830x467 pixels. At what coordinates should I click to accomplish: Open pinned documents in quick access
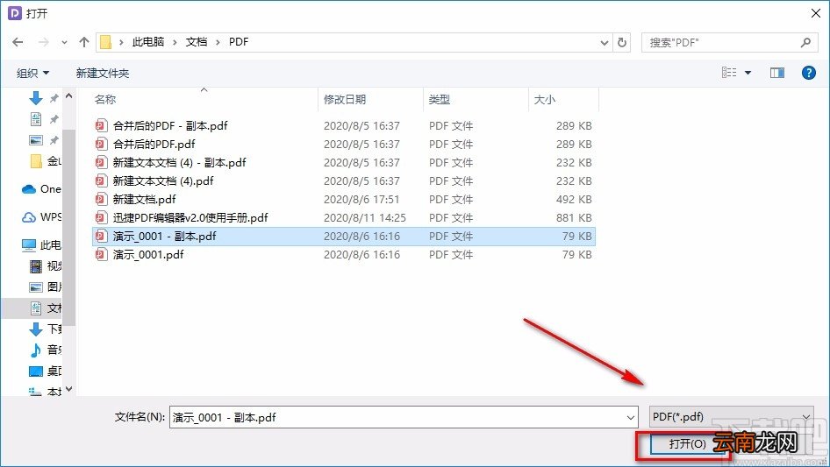[35, 119]
